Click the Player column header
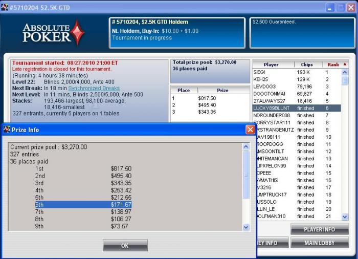358x259 pixels. click(271, 64)
